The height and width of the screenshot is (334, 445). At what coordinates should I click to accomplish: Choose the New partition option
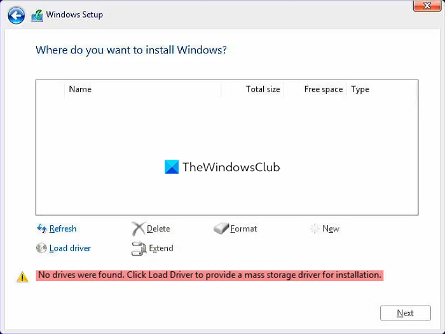(331, 228)
